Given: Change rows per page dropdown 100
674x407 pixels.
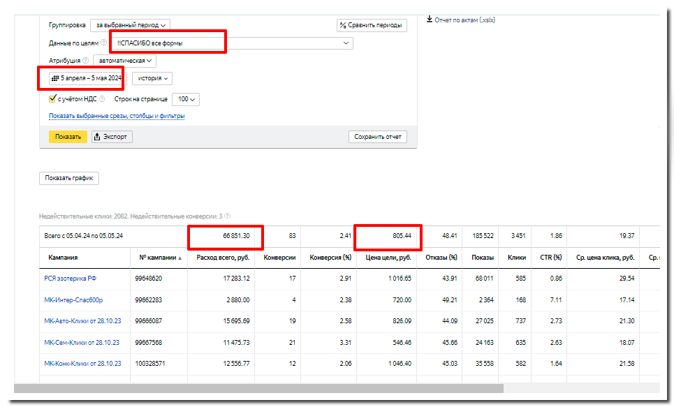Looking at the screenshot, I should click(187, 100).
